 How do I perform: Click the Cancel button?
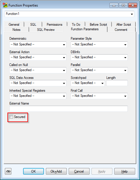[79, 171]
